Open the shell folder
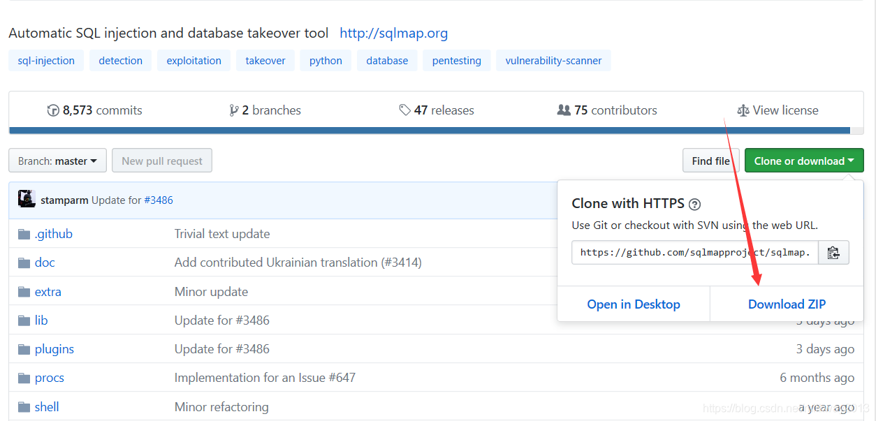The width and height of the screenshot is (876, 421). pyautogui.click(x=47, y=407)
